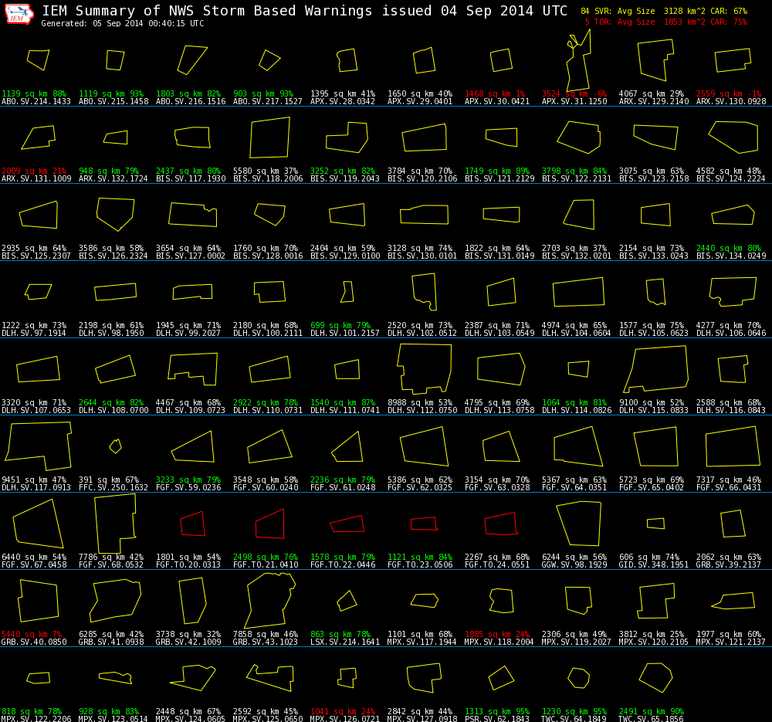Click the green '699 sq km 79%' value

pyautogui.click(x=340, y=325)
